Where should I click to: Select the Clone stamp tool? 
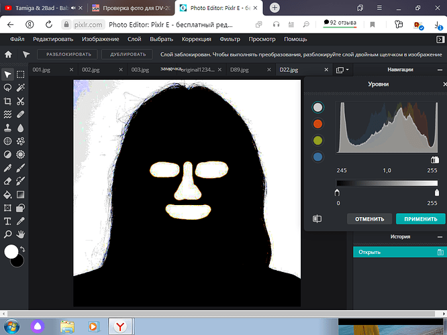coord(7,128)
